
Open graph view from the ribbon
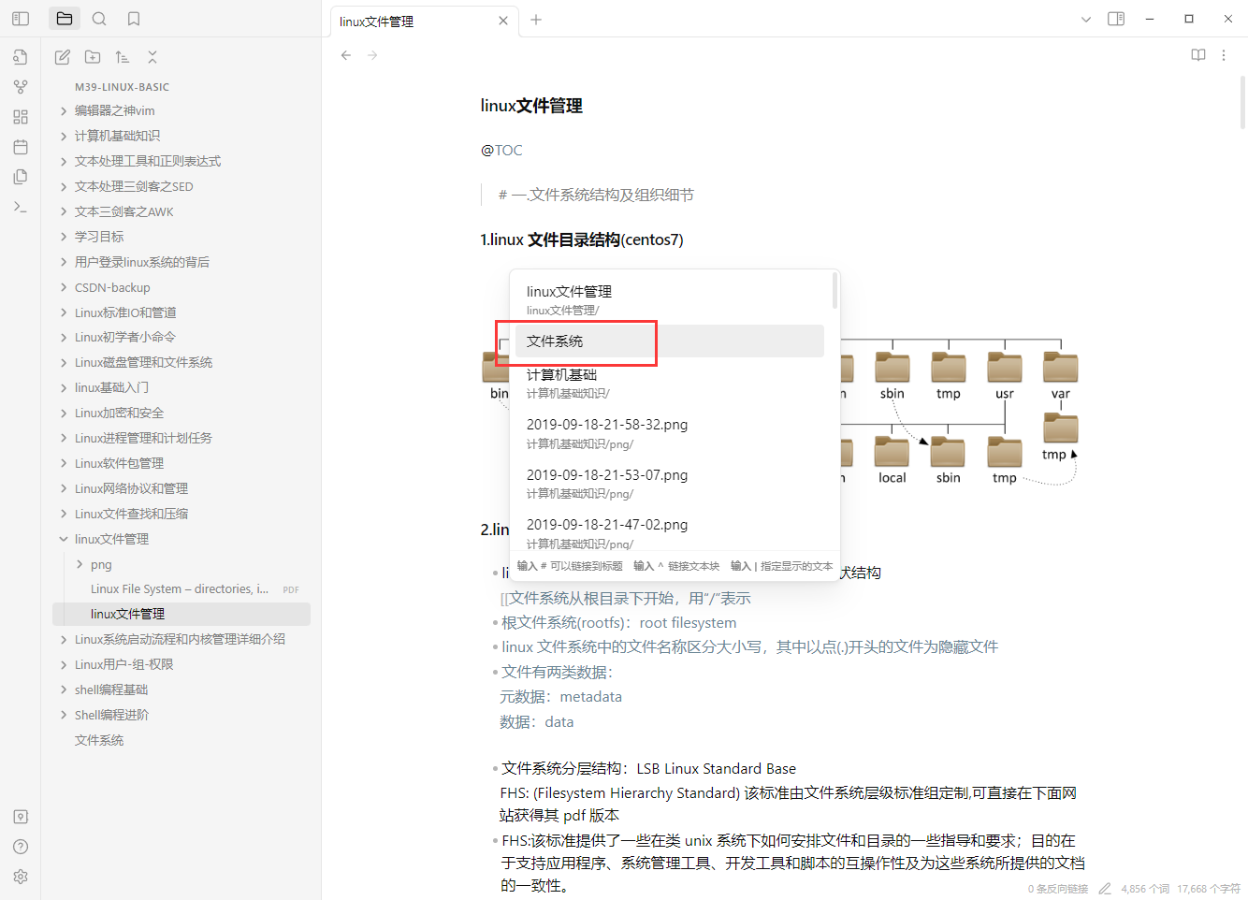point(21,87)
